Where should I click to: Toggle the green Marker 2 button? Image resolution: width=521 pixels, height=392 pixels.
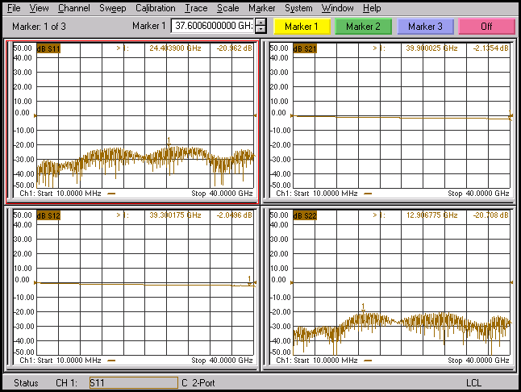[x=363, y=27]
